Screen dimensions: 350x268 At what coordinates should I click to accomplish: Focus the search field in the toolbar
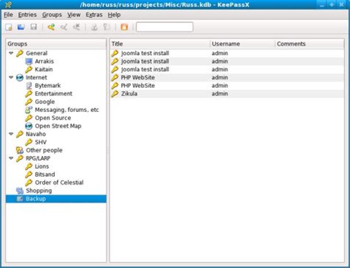(x=164, y=27)
